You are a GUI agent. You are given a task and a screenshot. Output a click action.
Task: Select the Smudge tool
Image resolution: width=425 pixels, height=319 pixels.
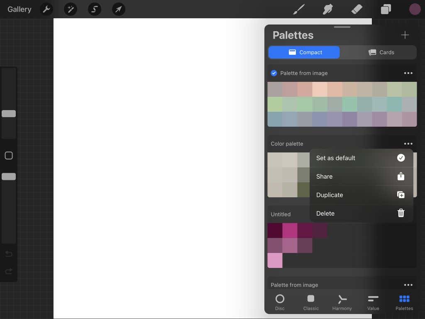327,9
